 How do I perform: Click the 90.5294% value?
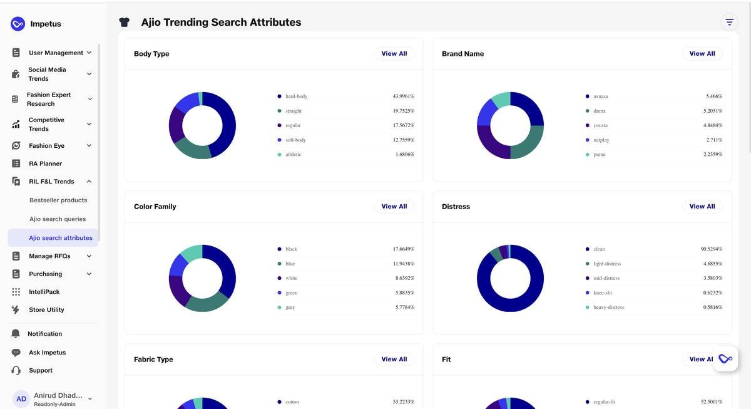pos(712,249)
